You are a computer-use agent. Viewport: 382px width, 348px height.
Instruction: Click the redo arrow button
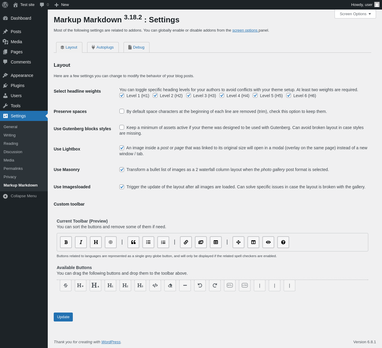coord(215,285)
